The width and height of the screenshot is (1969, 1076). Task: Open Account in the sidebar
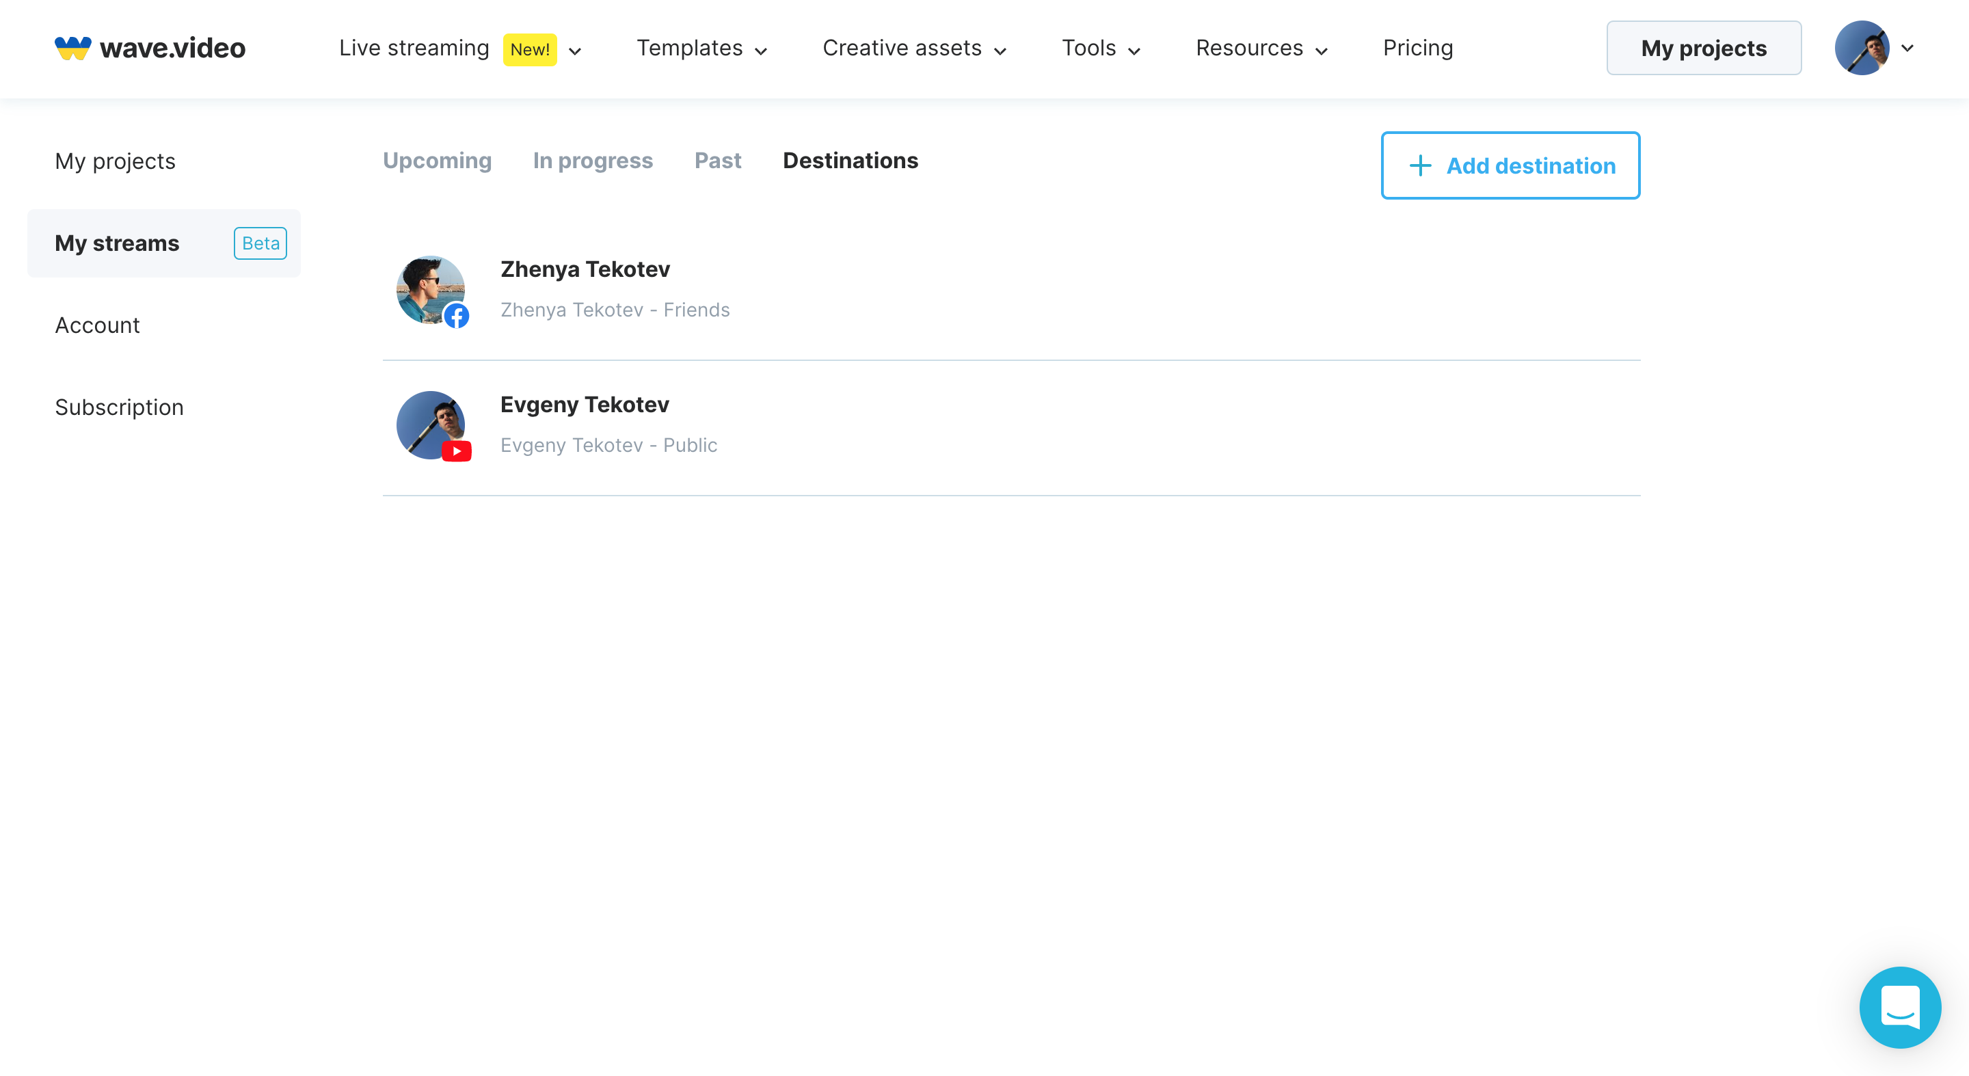pyautogui.click(x=97, y=325)
